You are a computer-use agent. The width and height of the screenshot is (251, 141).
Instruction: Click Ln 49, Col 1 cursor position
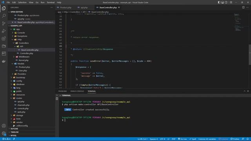pos(142,139)
